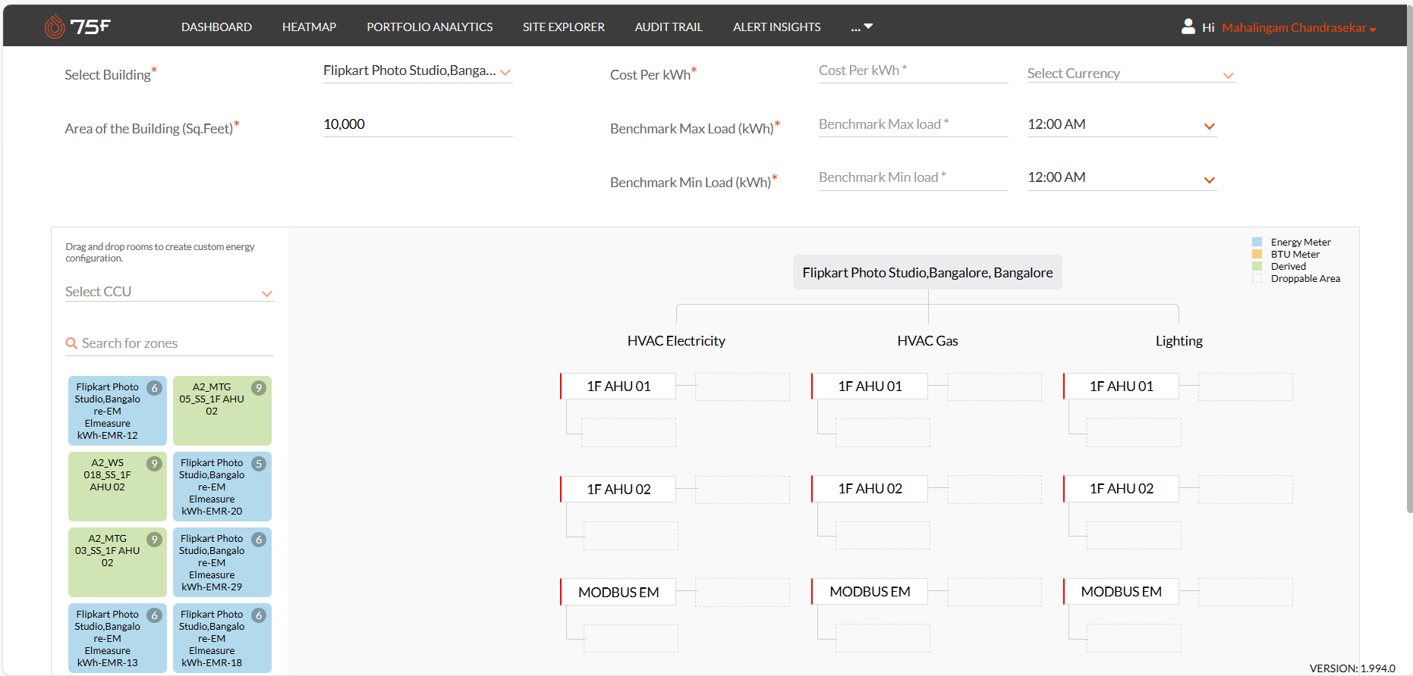The height and width of the screenshot is (676, 1413).
Task: Open Portfolio Analytics
Action: tap(430, 27)
